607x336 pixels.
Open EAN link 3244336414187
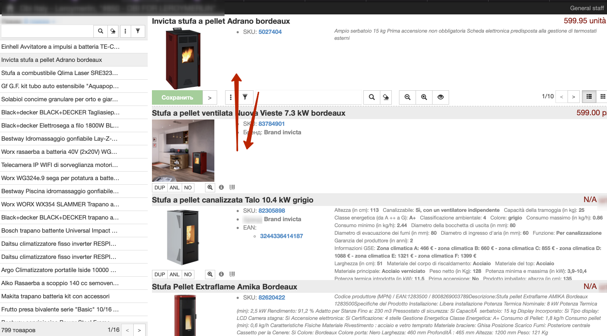[281, 236]
